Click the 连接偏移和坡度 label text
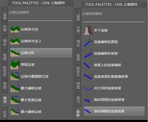The width and height of the screenshot is (148, 122). click(106, 53)
